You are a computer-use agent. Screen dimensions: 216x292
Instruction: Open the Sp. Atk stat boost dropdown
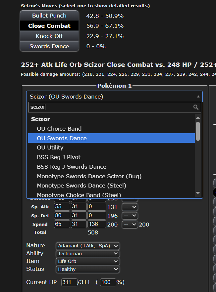point(130,207)
